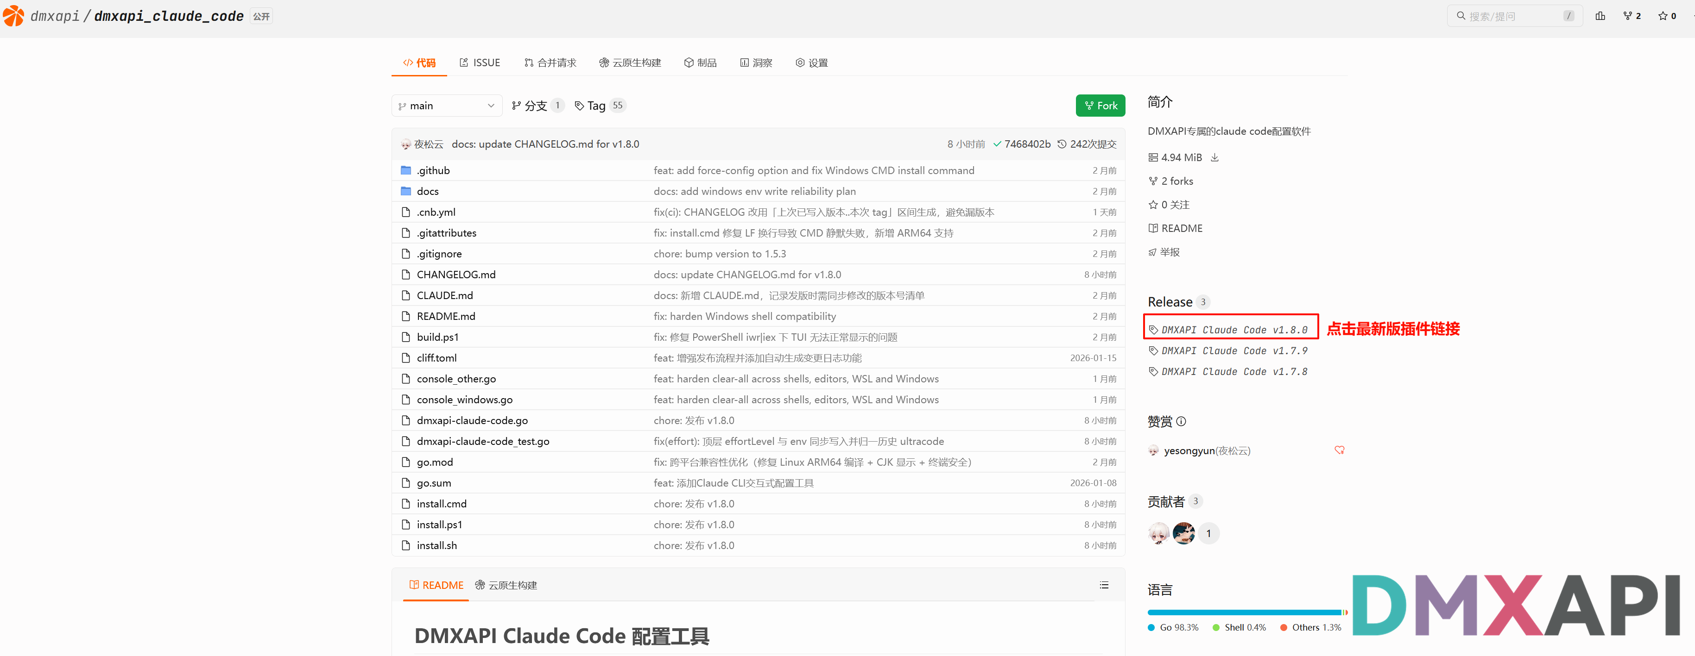Open commit hash 7468402b
Screen dimensions: 1695x656
tap(1027, 144)
